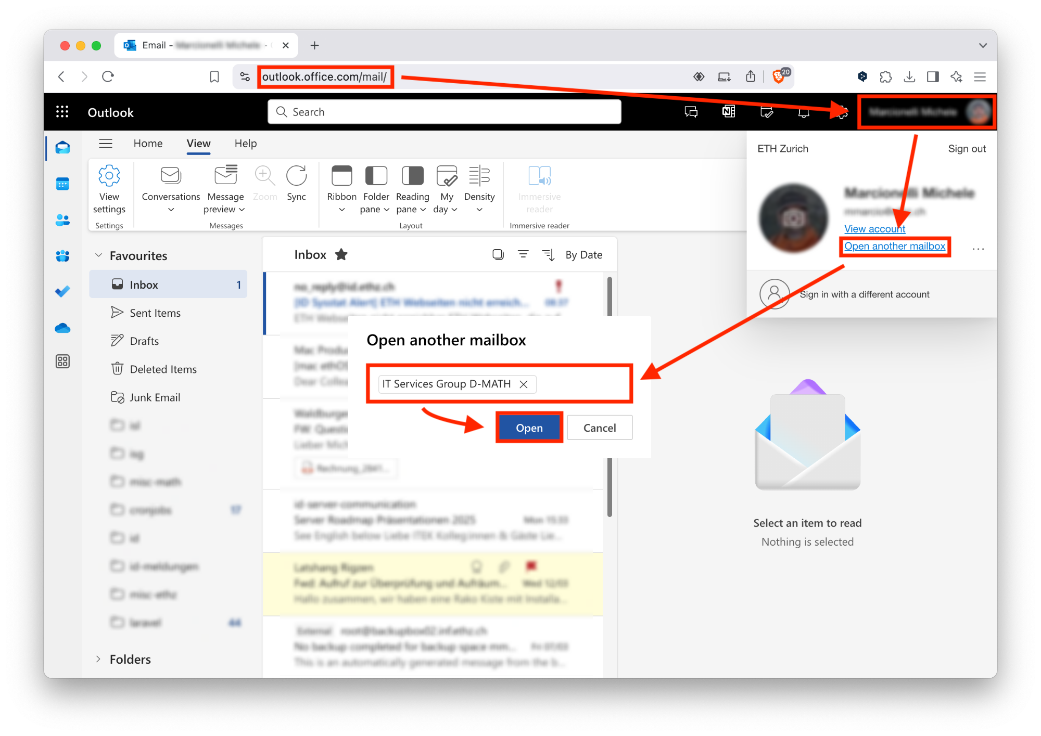The width and height of the screenshot is (1041, 736).
Task: Open account three-dots more options
Action: [978, 249]
